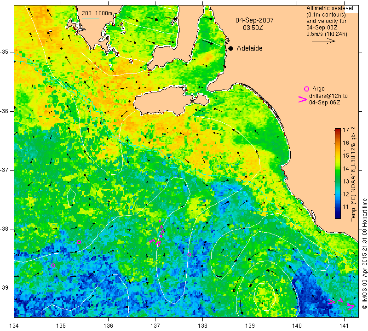368x331 pixels.
Task: Click the IMOS copyright timestamp text
Action: click(364, 254)
